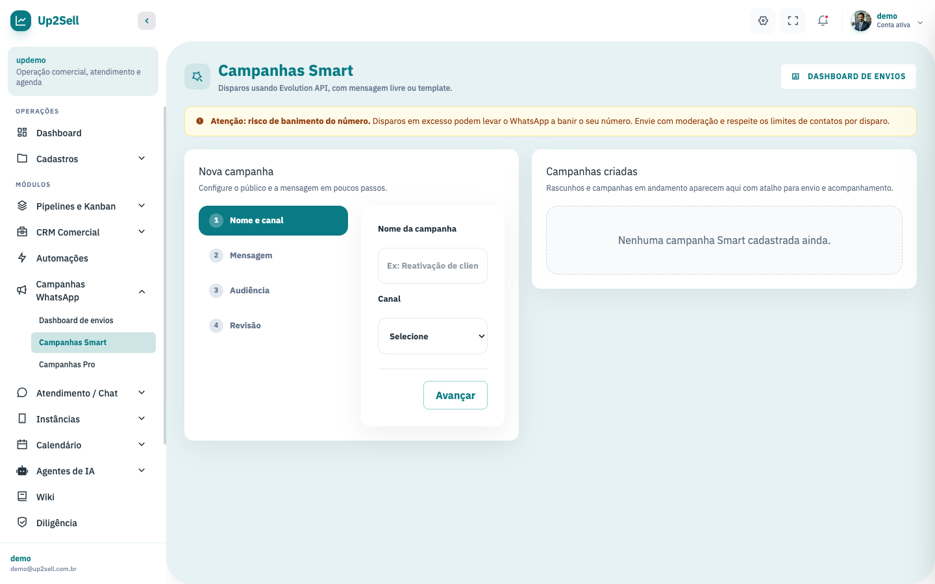Viewport: 935px width, 584px height.
Task: Expand the Agentes de IA chevron
Action: click(142, 470)
